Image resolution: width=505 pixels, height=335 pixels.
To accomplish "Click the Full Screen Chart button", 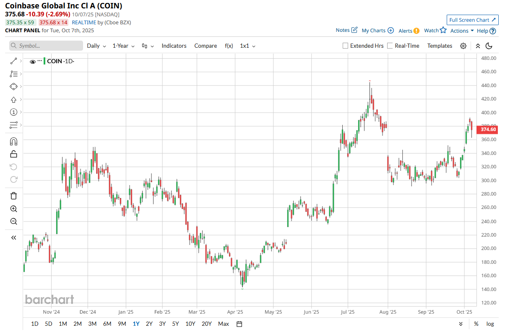I will (472, 20).
